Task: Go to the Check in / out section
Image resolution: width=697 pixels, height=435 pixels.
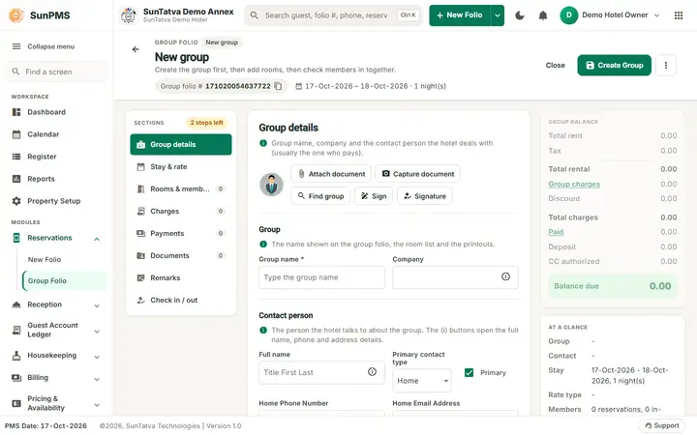Action: click(181, 300)
